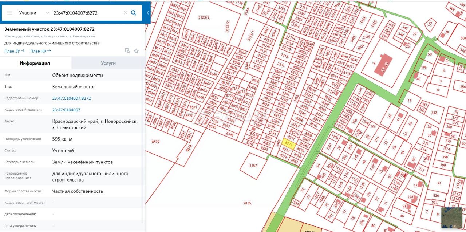466x232 pixels.
Task: Select parcel 228 on the map
Action: point(410,197)
